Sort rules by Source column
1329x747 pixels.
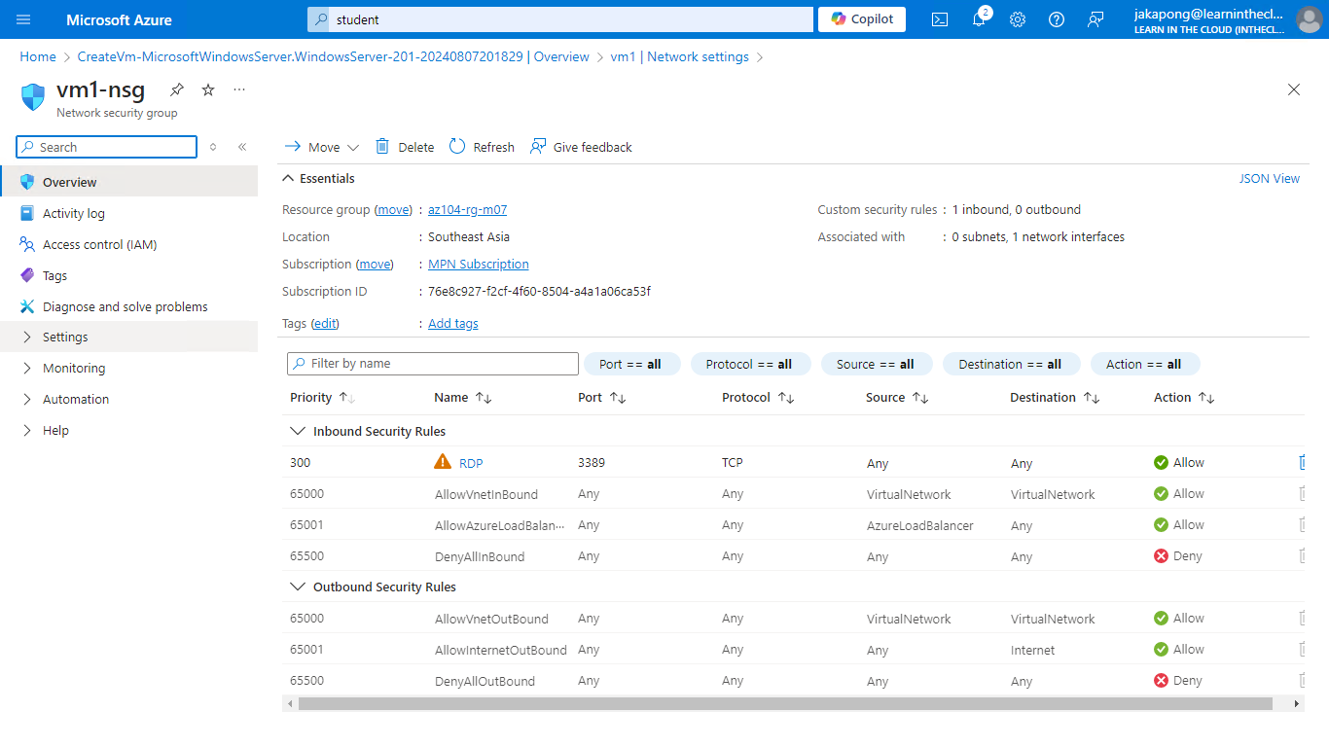point(897,398)
